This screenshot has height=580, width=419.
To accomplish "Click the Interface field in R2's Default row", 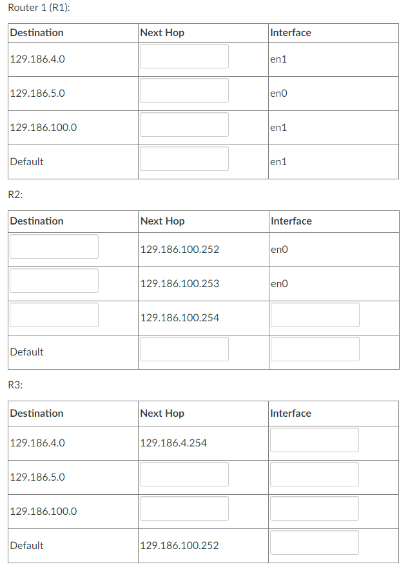I will [x=314, y=349].
